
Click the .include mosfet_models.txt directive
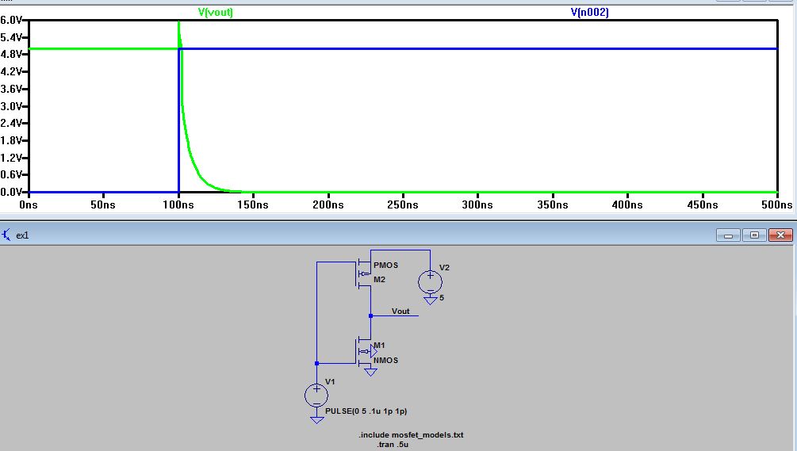click(410, 435)
